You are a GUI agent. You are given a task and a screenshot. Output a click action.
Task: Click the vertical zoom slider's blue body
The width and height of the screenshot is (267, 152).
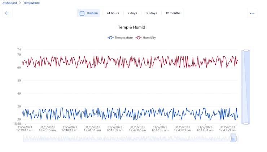tap(246, 86)
